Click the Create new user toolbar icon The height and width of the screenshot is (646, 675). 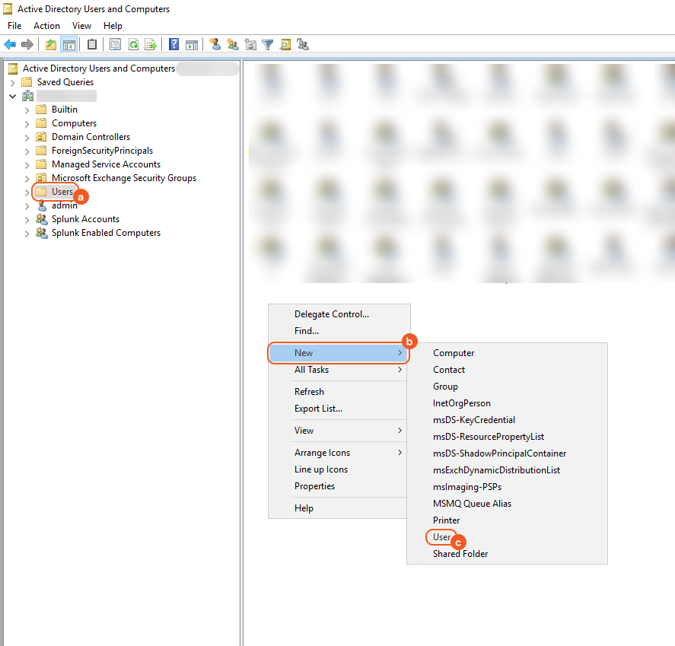point(215,45)
